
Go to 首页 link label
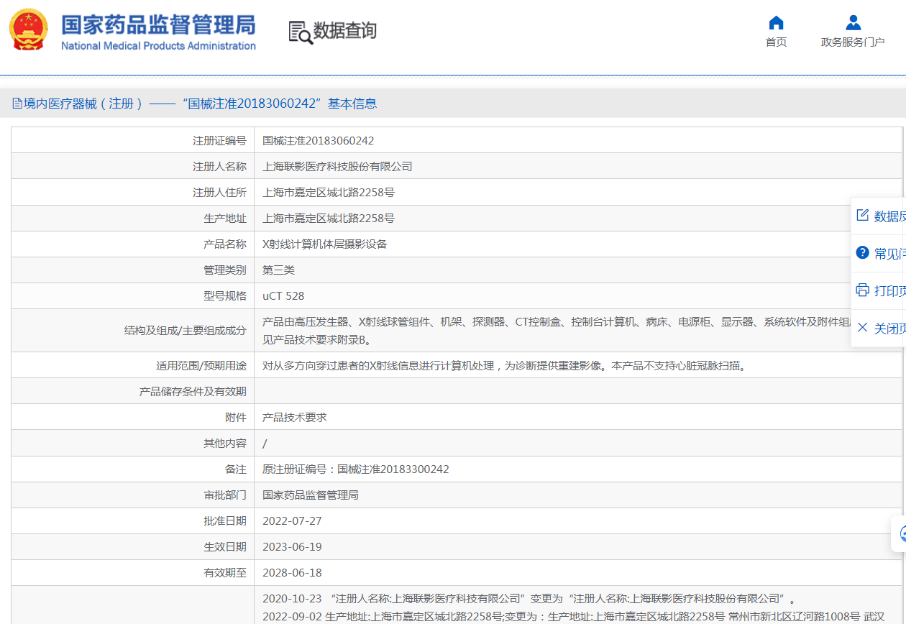[x=776, y=42]
